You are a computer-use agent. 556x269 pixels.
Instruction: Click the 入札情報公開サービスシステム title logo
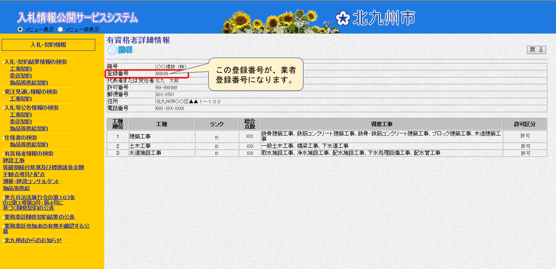(78, 18)
